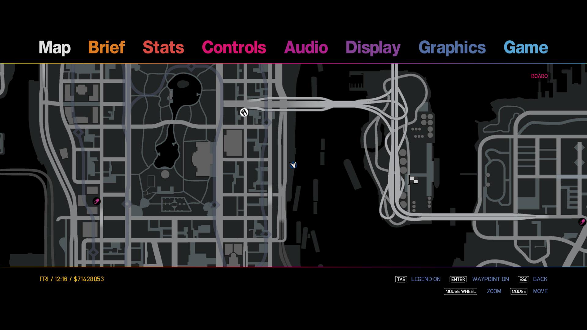Click the restaurant fork-and-knife map icon
Screen dimensions: 587x330
tap(244, 112)
